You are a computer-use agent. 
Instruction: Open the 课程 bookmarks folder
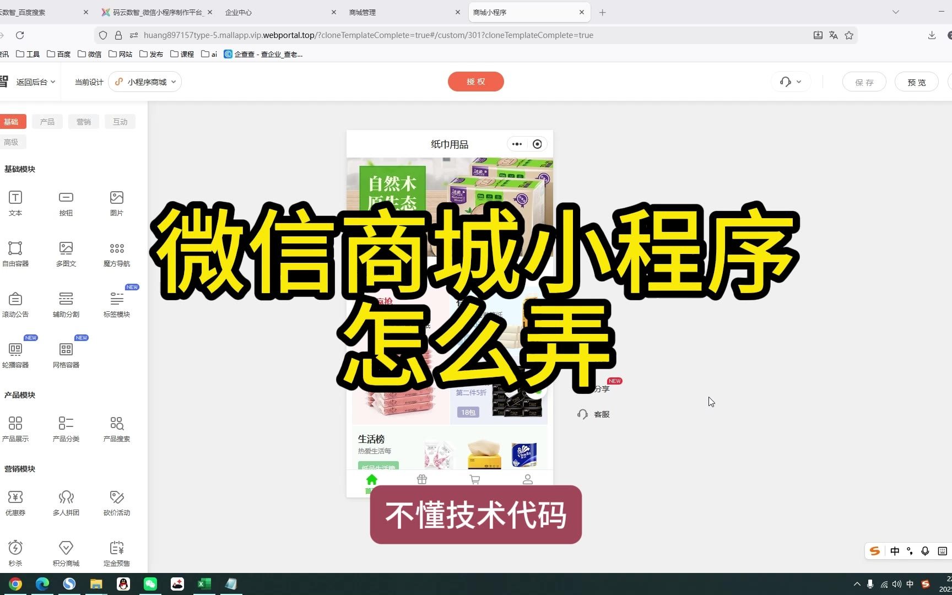tap(182, 54)
